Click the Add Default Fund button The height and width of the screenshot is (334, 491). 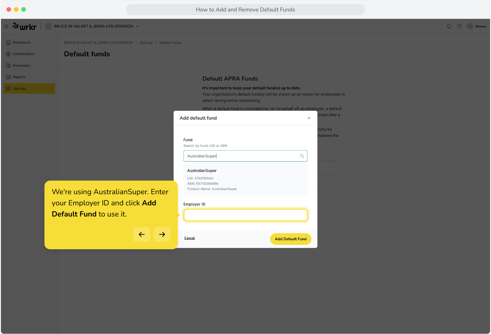tap(291, 239)
